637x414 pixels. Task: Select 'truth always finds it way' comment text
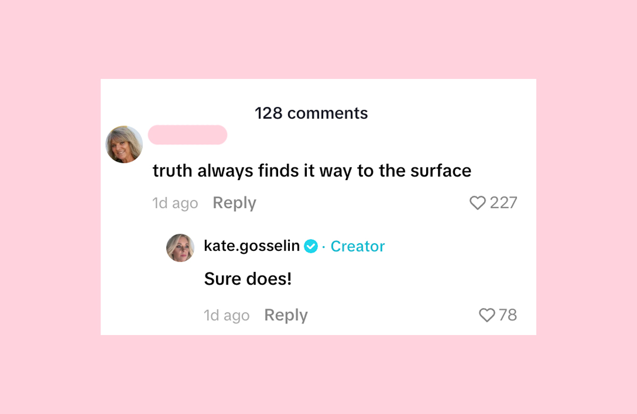[312, 171]
